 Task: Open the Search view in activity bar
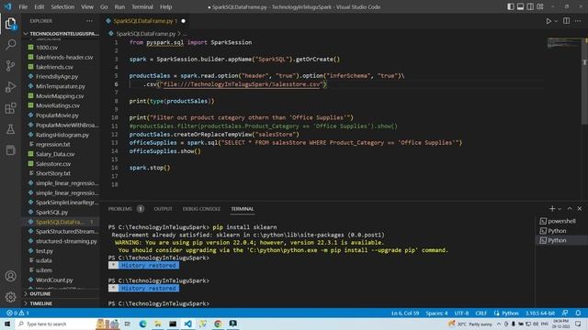tap(10, 45)
